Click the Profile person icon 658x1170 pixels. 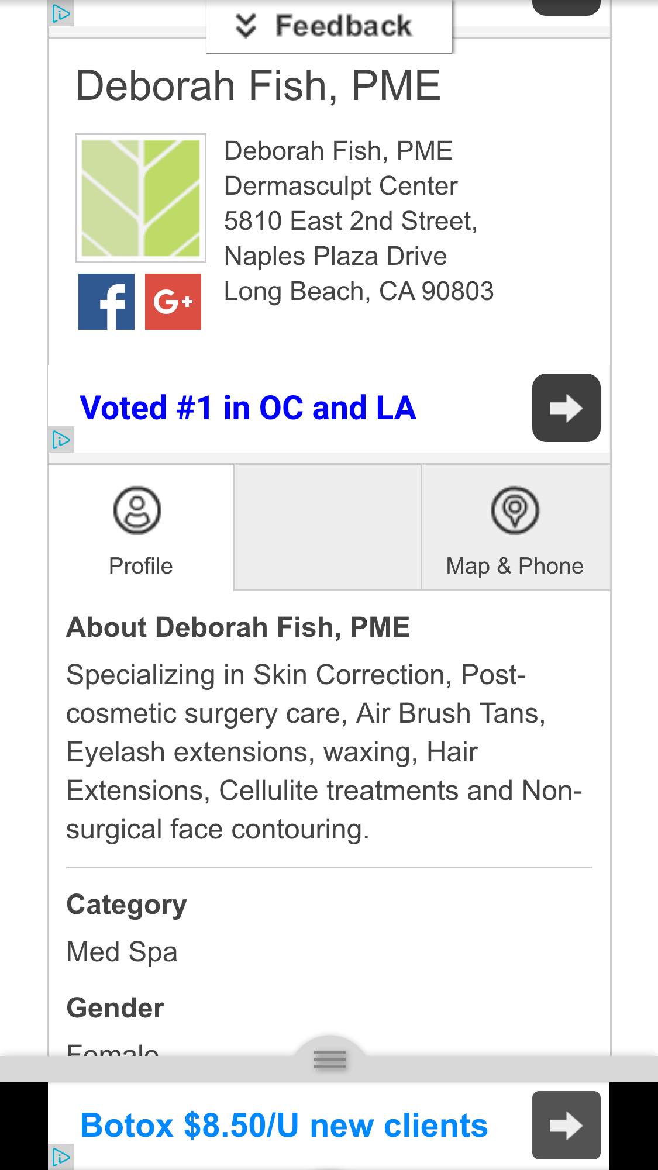(137, 510)
